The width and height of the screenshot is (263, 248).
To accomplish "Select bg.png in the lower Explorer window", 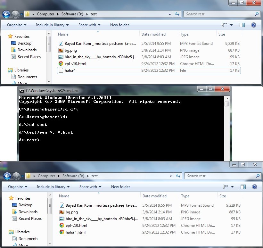I will [71, 212].
